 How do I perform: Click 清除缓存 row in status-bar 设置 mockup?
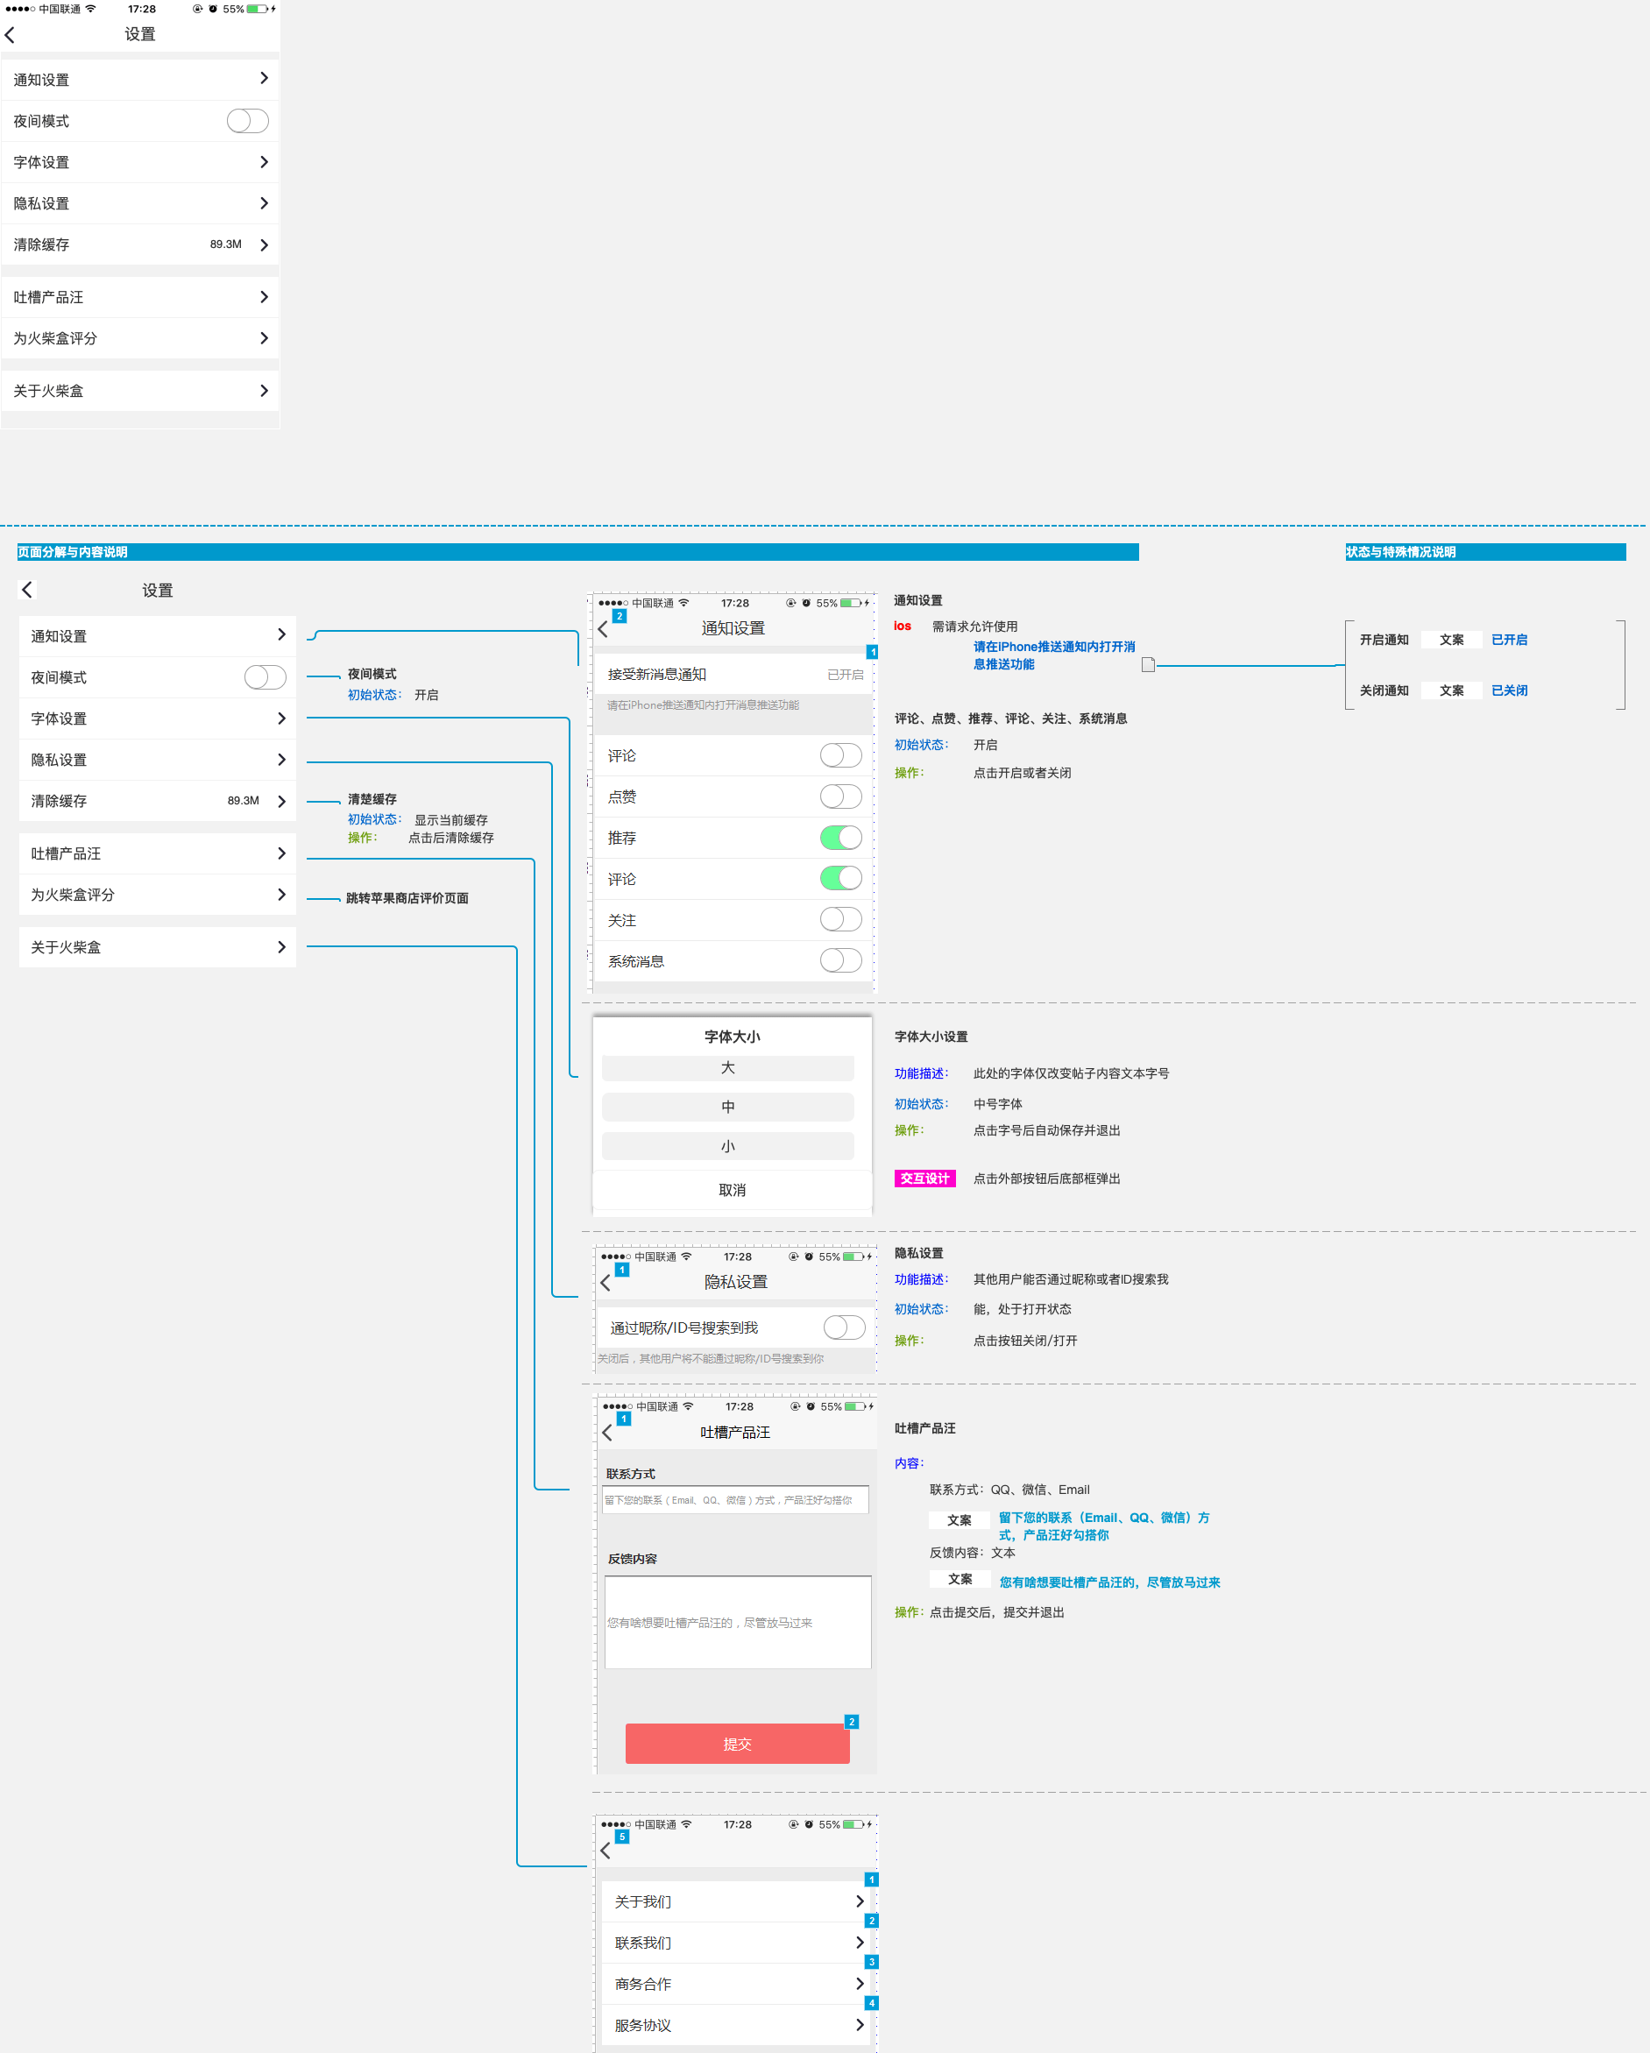pyautogui.click(x=141, y=244)
